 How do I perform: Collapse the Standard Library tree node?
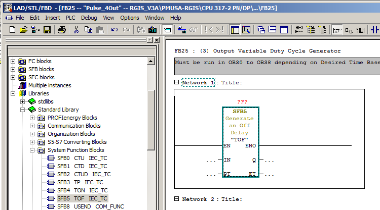22,110
